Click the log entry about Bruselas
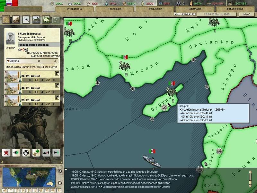 pos(115,172)
